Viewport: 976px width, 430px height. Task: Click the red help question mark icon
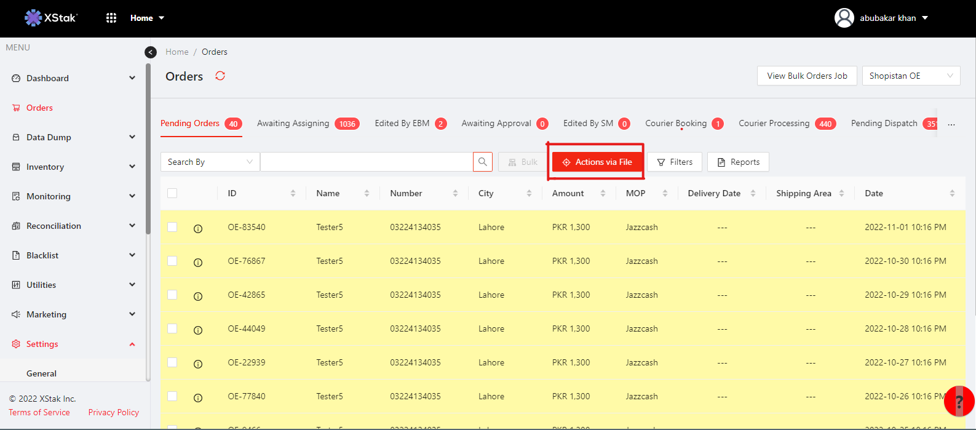(x=958, y=402)
